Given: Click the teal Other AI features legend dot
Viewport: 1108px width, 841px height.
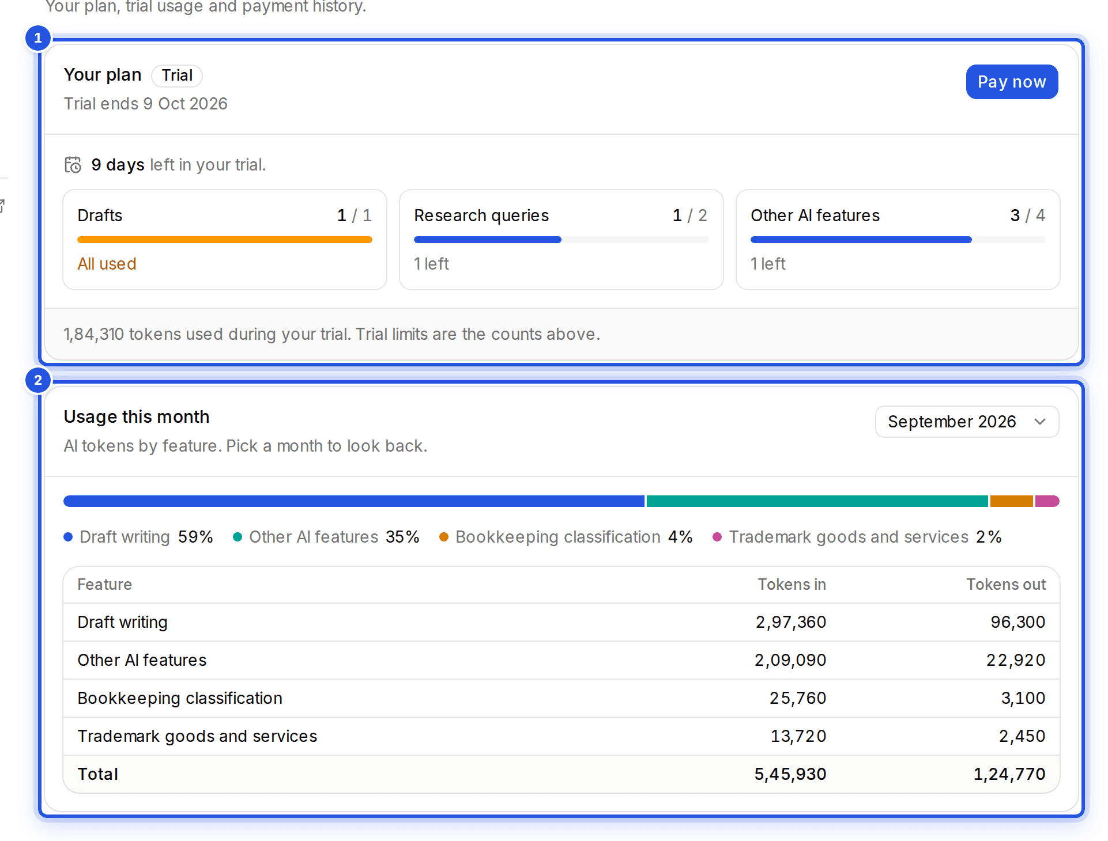Looking at the screenshot, I should (237, 537).
